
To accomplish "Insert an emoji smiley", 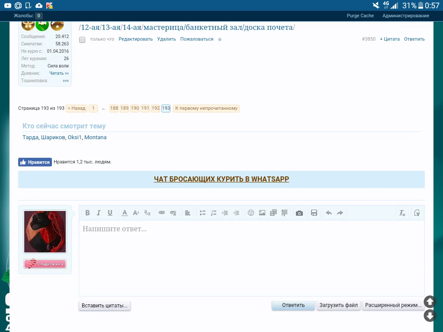I will (x=251, y=213).
